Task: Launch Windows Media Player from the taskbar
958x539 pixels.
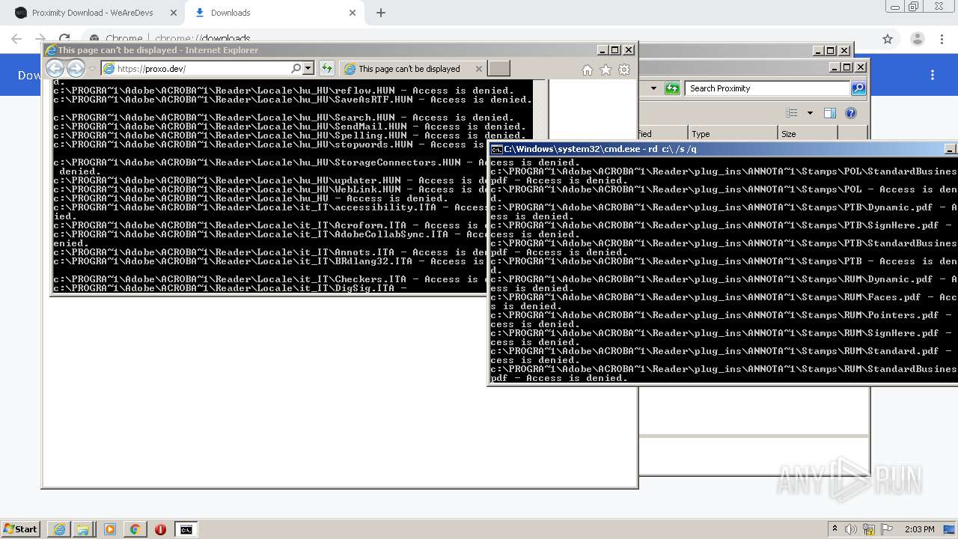Action: [110, 529]
